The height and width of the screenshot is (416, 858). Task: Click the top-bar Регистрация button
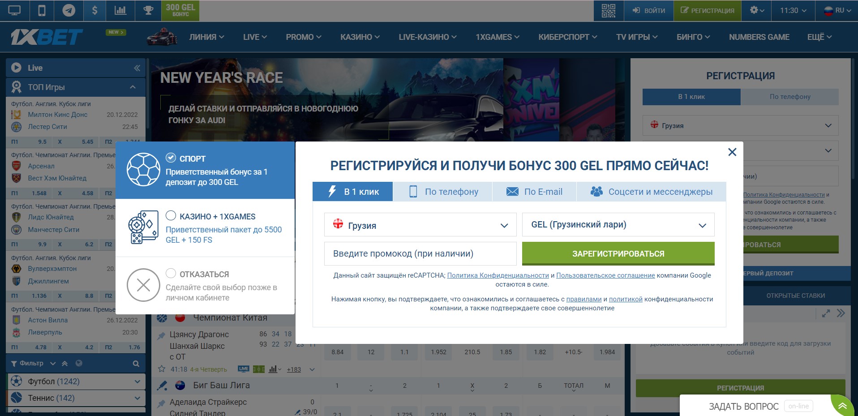tap(707, 10)
